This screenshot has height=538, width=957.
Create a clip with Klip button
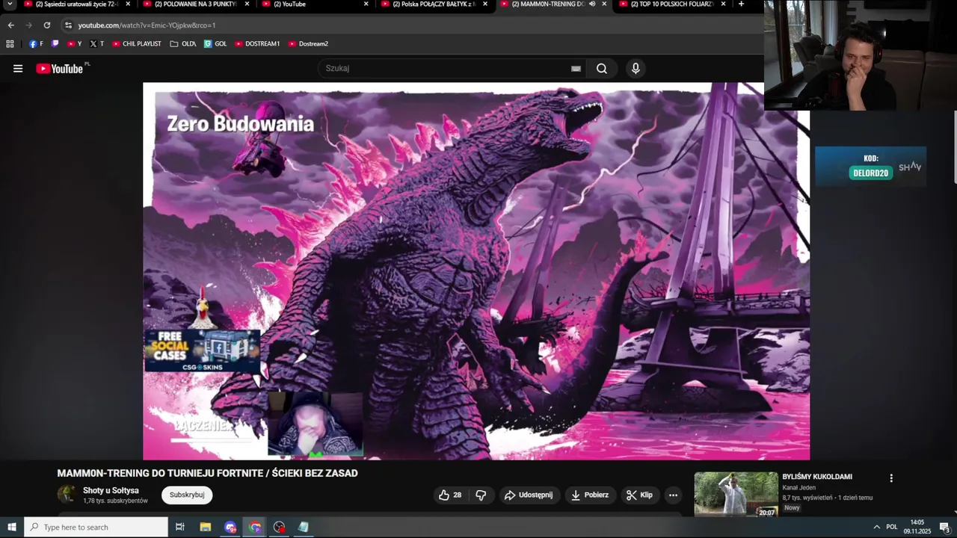[639, 495]
